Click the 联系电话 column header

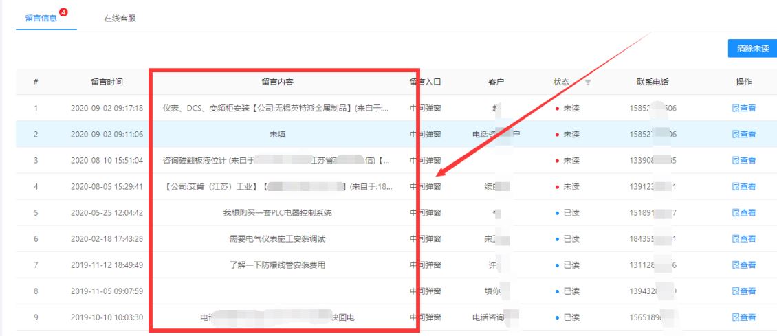pos(653,82)
